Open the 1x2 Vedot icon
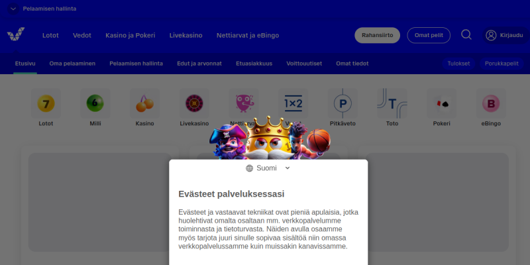The image size is (530, 265). pos(293,103)
